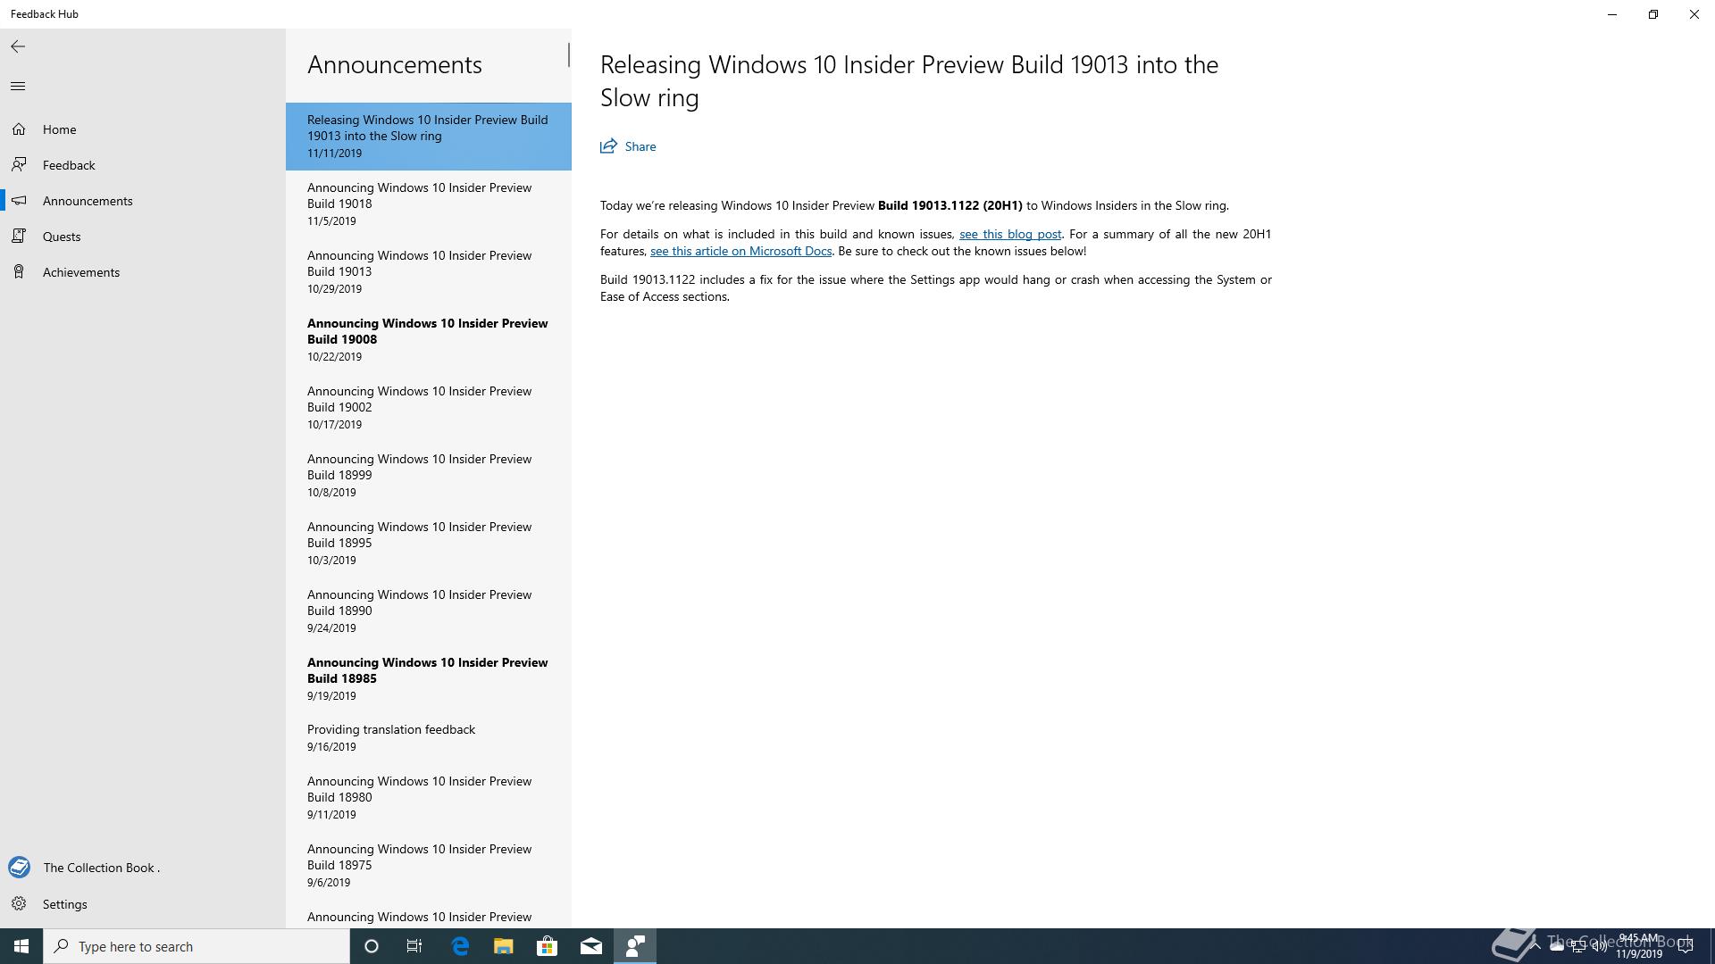Click the Feedback person icon

click(x=19, y=165)
